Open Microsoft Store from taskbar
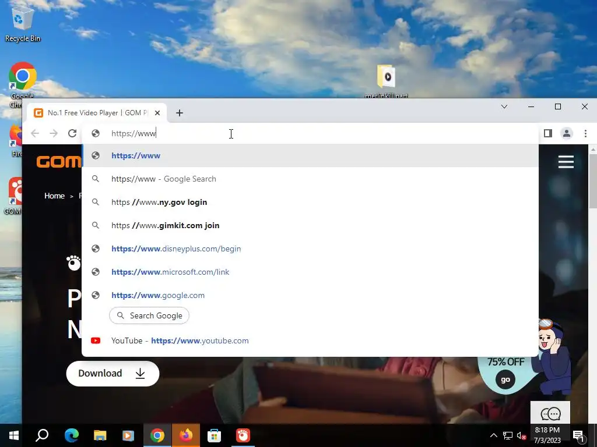 215,435
